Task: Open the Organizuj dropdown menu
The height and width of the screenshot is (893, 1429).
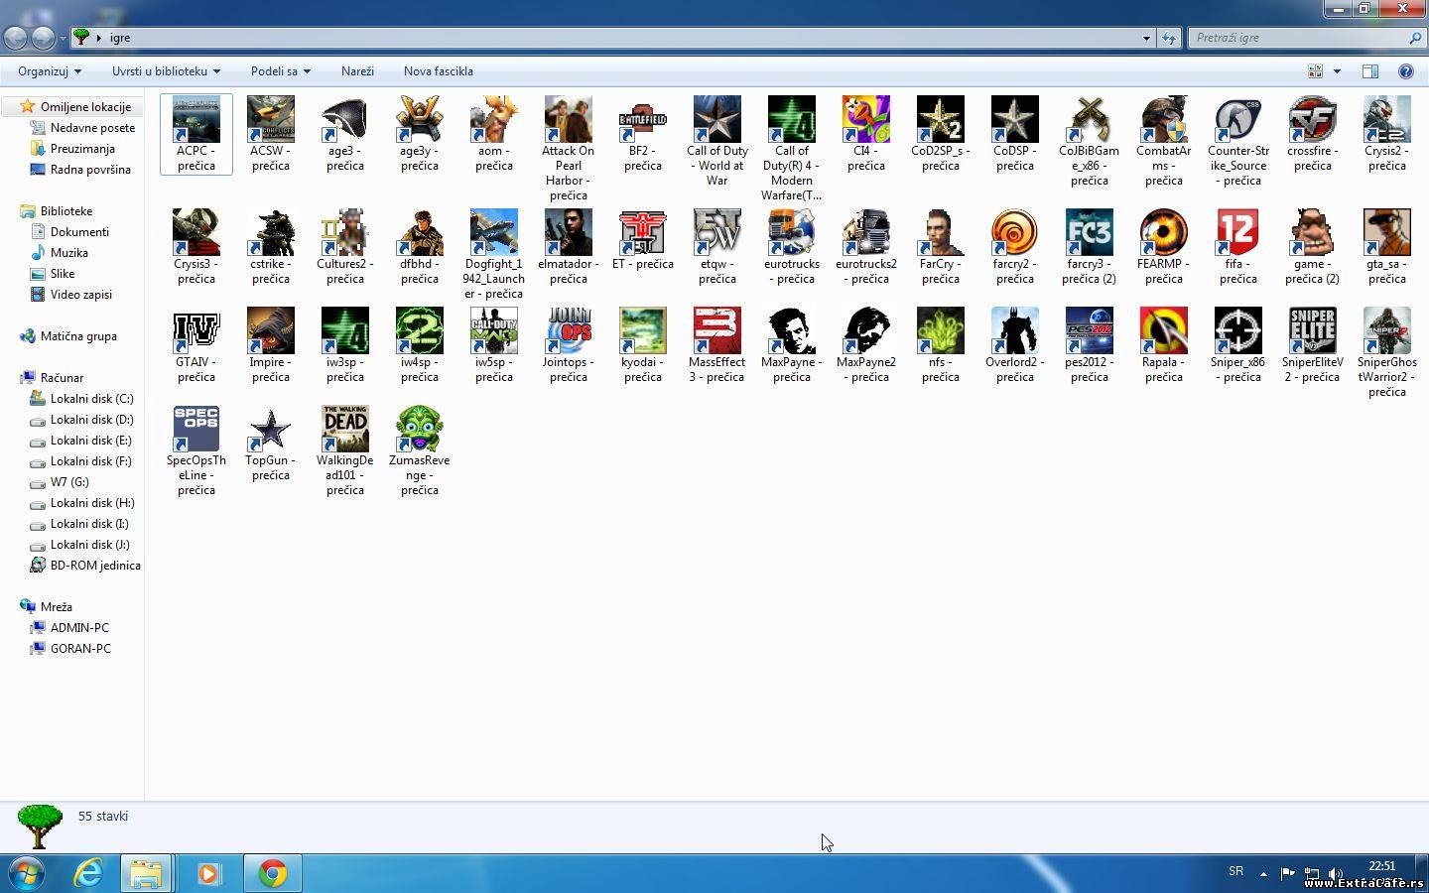Action: [x=50, y=71]
